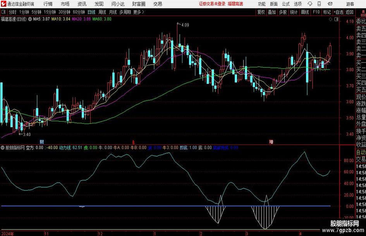Click the MA5: 3.87 indicator label

click(x=41, y=19)
